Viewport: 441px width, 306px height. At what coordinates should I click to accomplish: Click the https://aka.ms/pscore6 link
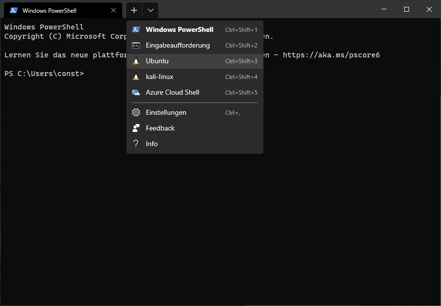click(x=331, y=55)
